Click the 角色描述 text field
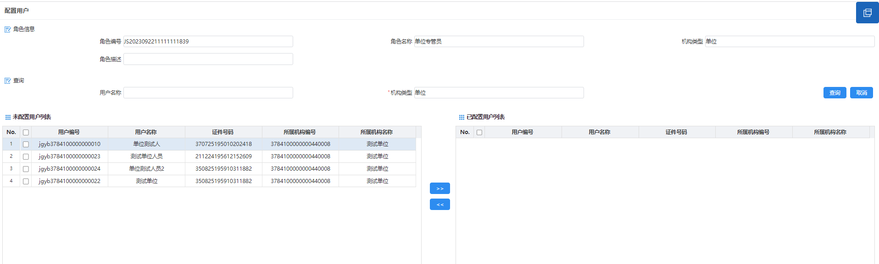879x264 pixels. point(208,59)
